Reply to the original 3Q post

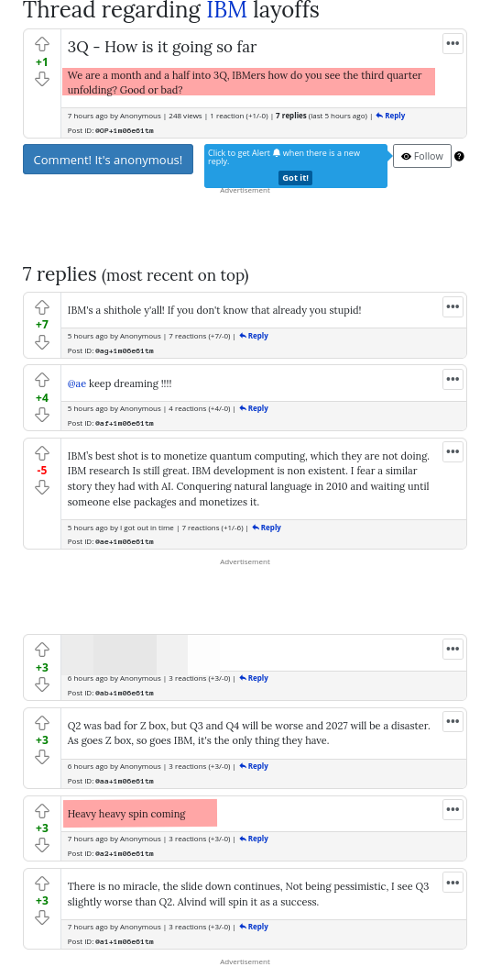pyautogui.click(x=390, y=116)
